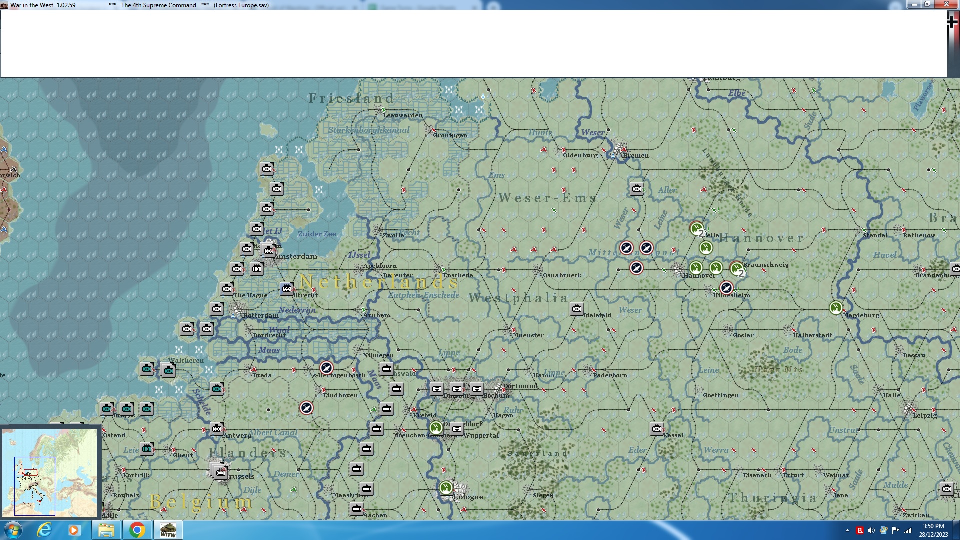Open War in the West taskbar icon
This screenshot has height=540, width=960.
pos(168,530)
